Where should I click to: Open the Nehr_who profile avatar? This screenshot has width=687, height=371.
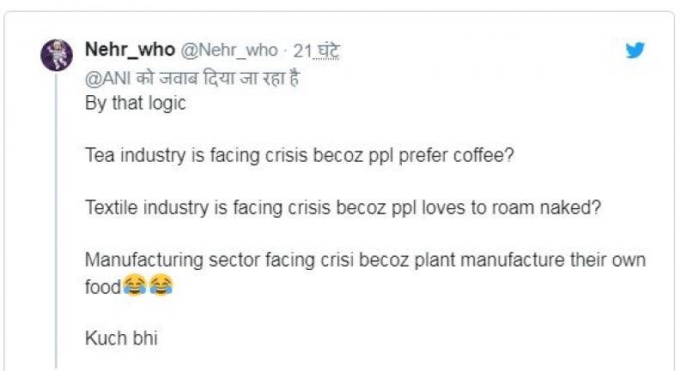[57, 56]
